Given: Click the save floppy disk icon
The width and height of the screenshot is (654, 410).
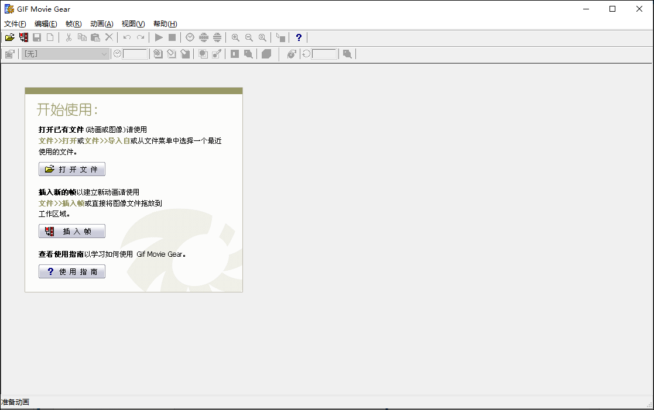Looking at the screenshot, I should (x=37, y=37).
